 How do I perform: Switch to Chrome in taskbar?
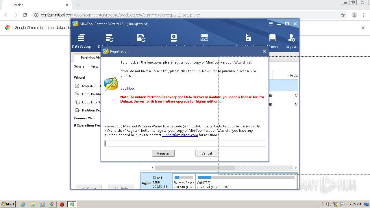[x=52, y=204]
